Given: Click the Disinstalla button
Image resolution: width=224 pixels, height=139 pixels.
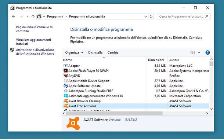Looking at the screenshot, I should point(95,52).
